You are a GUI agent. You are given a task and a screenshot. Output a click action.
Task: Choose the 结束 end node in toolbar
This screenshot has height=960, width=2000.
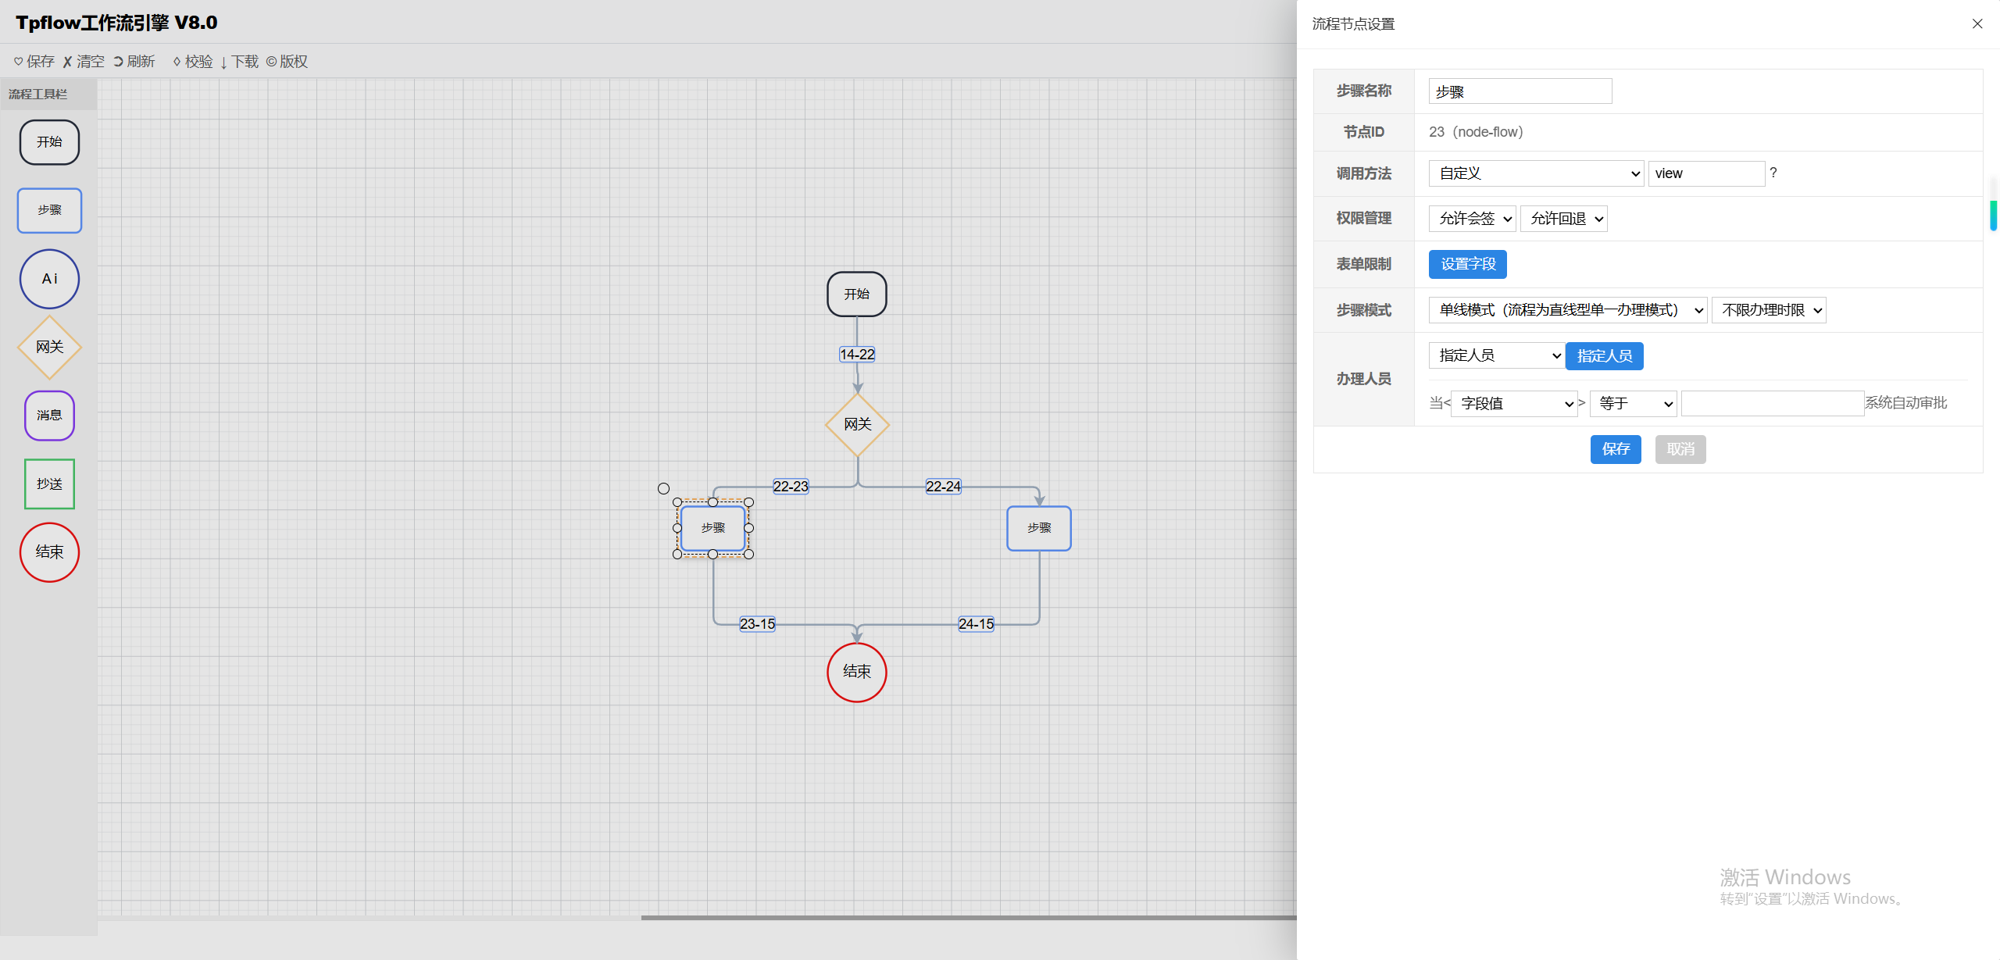point(49,552)
